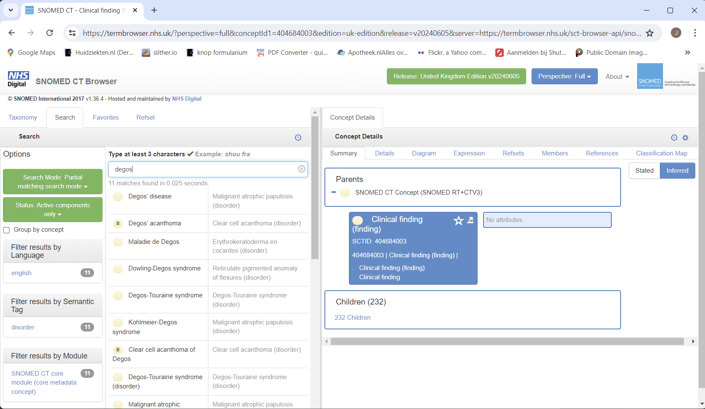Viewport: 705px width, 409px height.
Task: Open the Perspective: Full dropdown
Action: [564, 76]
